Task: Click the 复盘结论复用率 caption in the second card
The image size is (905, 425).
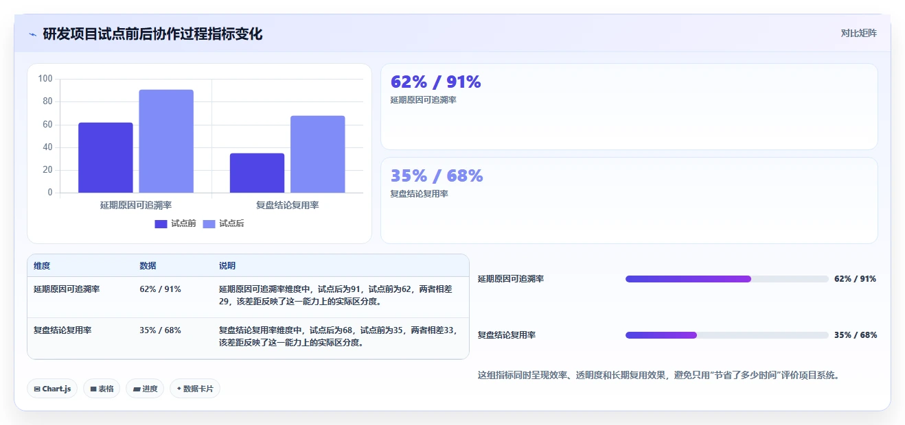Action: [419, 194]
